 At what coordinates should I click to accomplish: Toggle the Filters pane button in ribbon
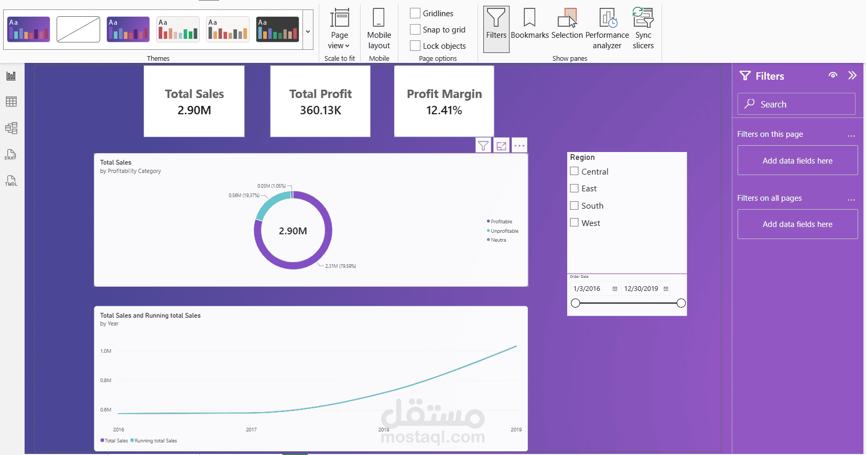tap(496, 29)
